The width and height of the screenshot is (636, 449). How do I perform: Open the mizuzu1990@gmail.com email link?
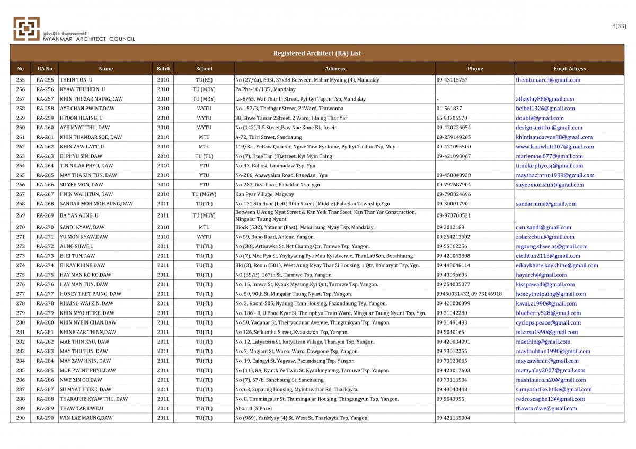(x=546, y=332)
